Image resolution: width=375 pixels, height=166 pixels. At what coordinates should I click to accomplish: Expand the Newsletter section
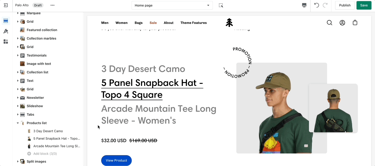point(18,98)
